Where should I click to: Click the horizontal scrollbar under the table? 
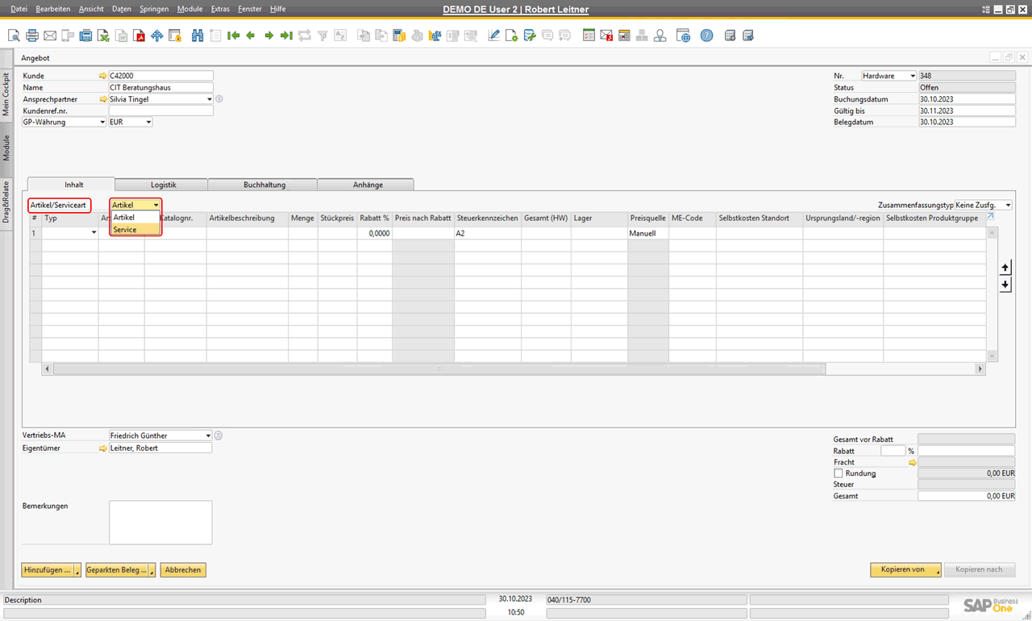click(x=439, y=369)
